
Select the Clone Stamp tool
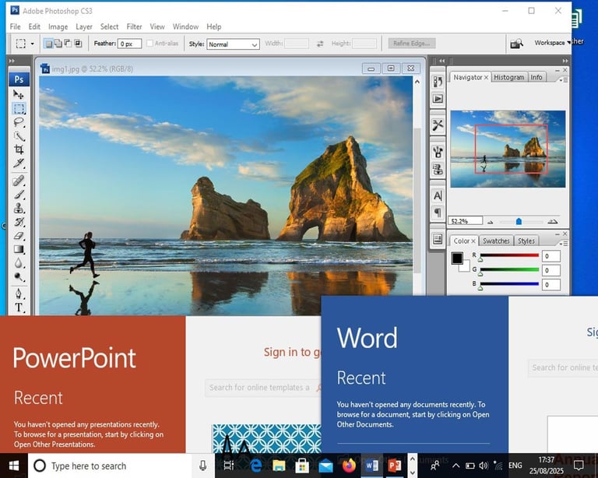tap(19, 208)
